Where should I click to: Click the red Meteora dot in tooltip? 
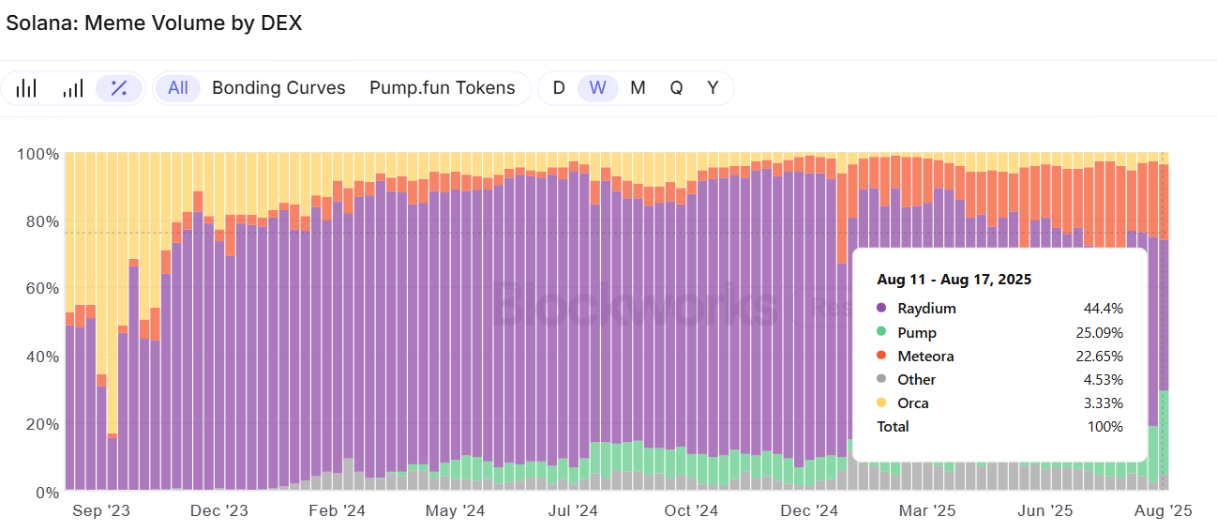click(x=881, y=357)
